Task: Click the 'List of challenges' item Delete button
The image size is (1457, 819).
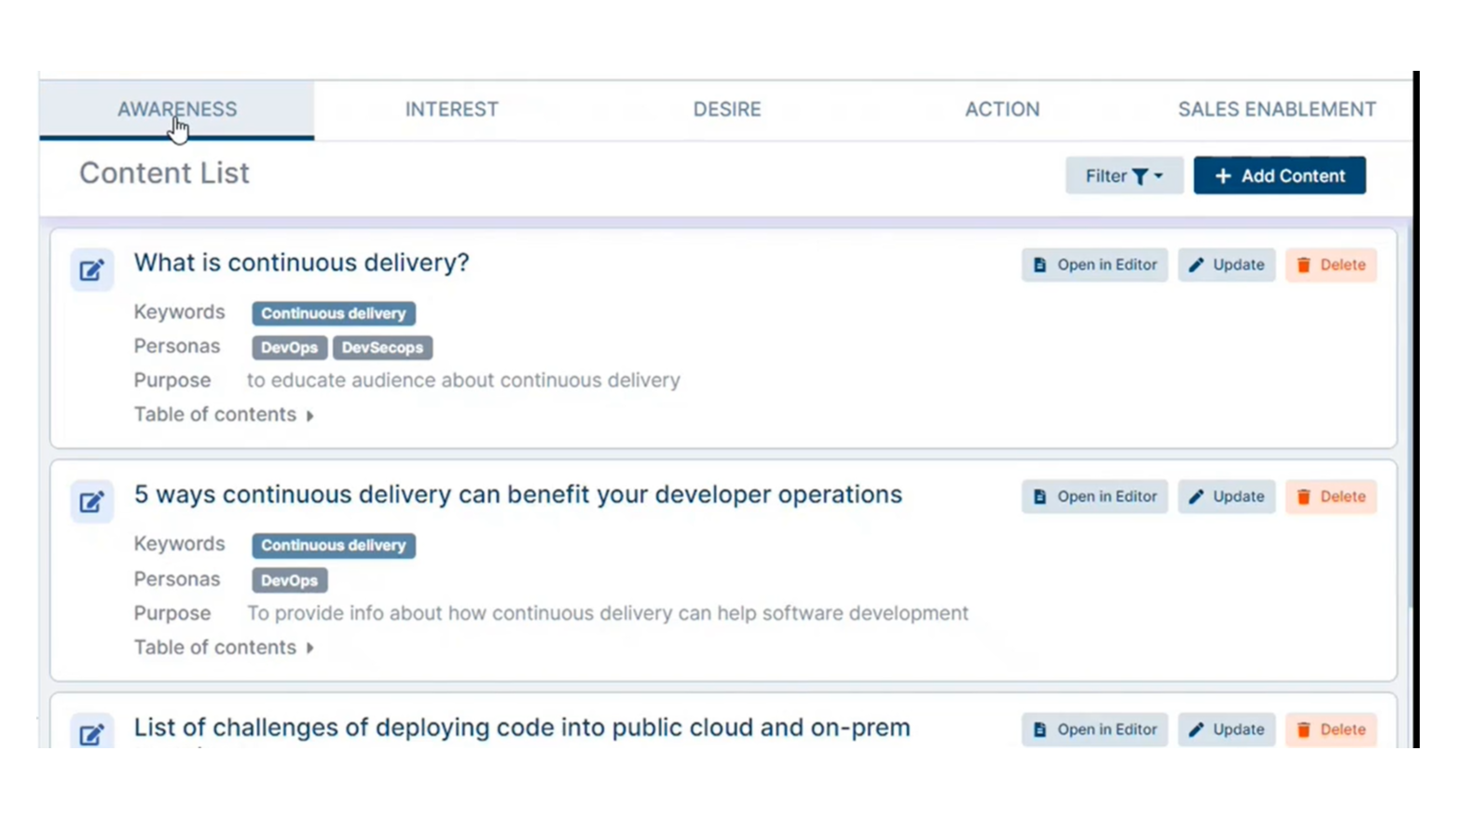Action: pyautogui.click(x=1330, y=730)
